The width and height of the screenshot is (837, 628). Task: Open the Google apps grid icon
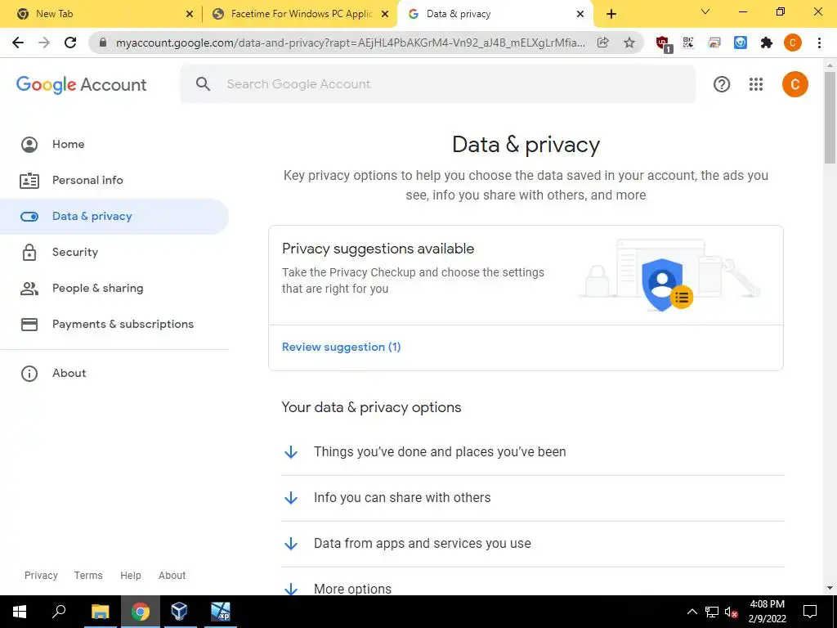[755, 84]
